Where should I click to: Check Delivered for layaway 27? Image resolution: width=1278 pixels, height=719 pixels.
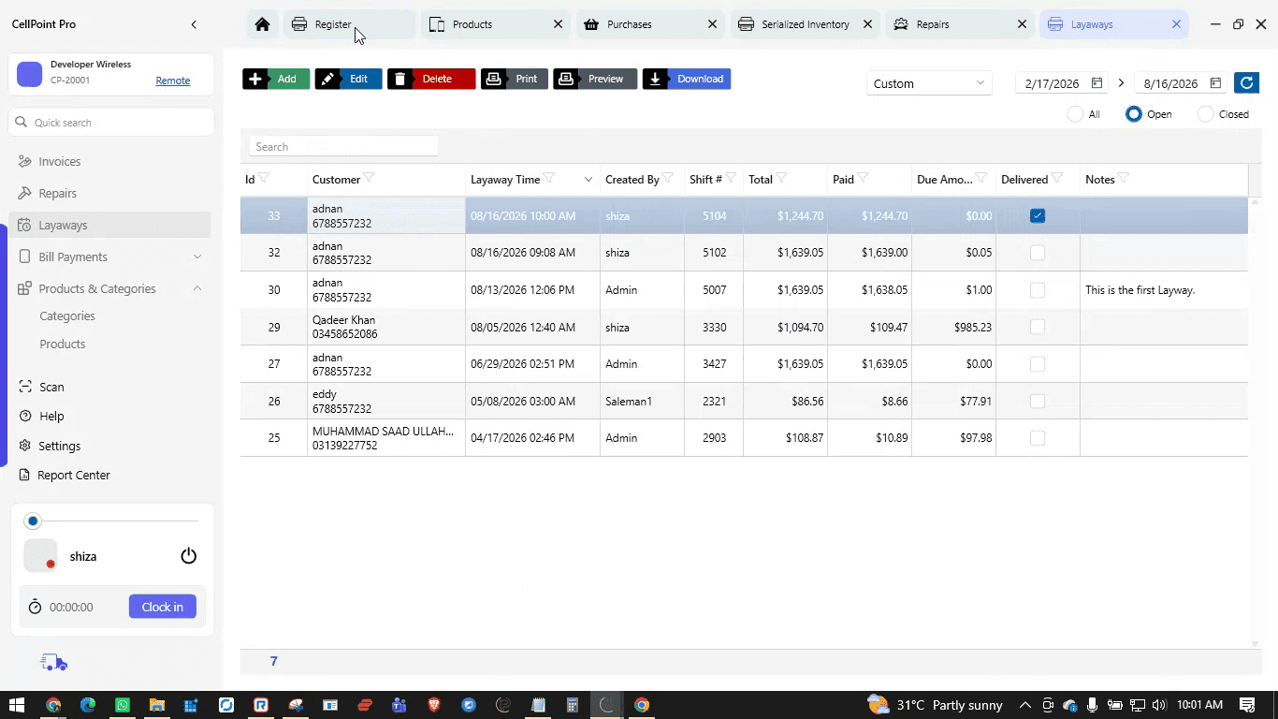1038,364
